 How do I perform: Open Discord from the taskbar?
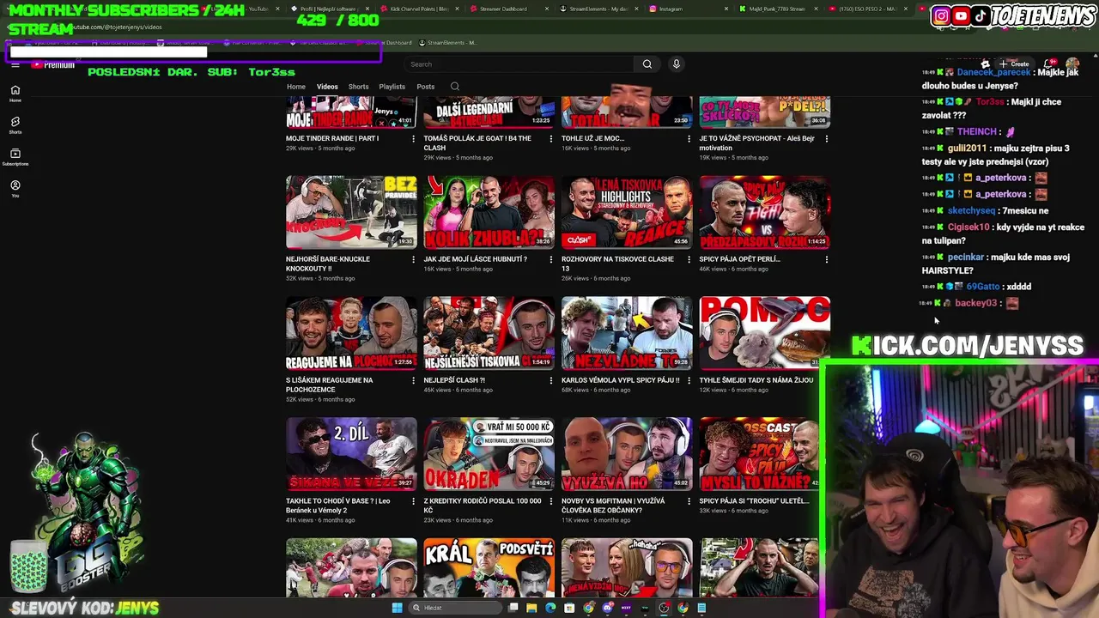pos(607,608)
